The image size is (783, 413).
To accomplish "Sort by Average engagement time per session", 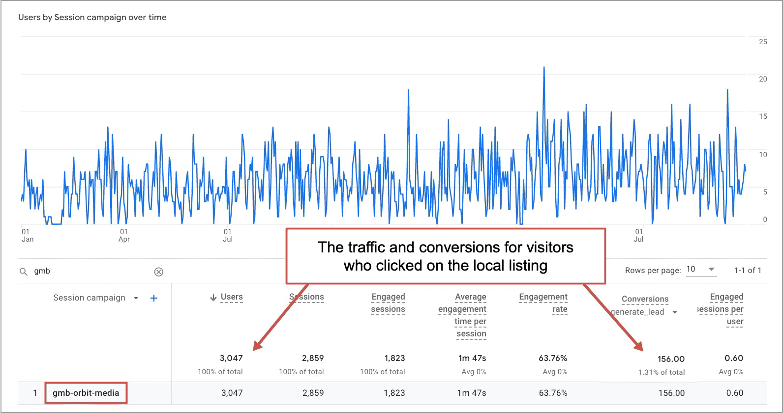I will pos(462,315).
